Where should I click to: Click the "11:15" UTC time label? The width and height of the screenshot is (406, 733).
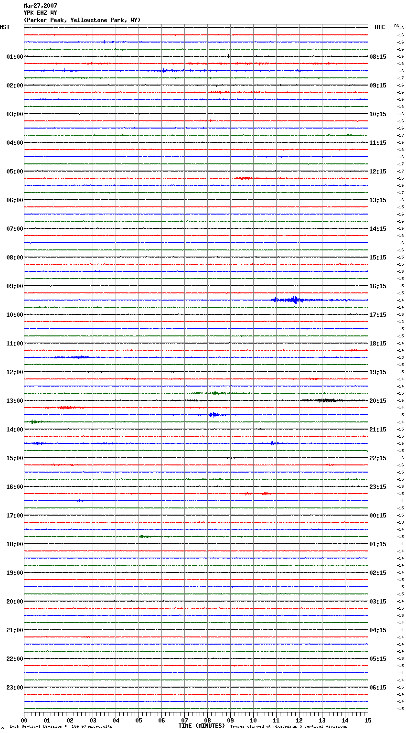(378, 143)
